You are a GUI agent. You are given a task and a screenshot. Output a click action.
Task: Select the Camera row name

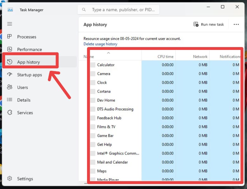click(103, 74)
